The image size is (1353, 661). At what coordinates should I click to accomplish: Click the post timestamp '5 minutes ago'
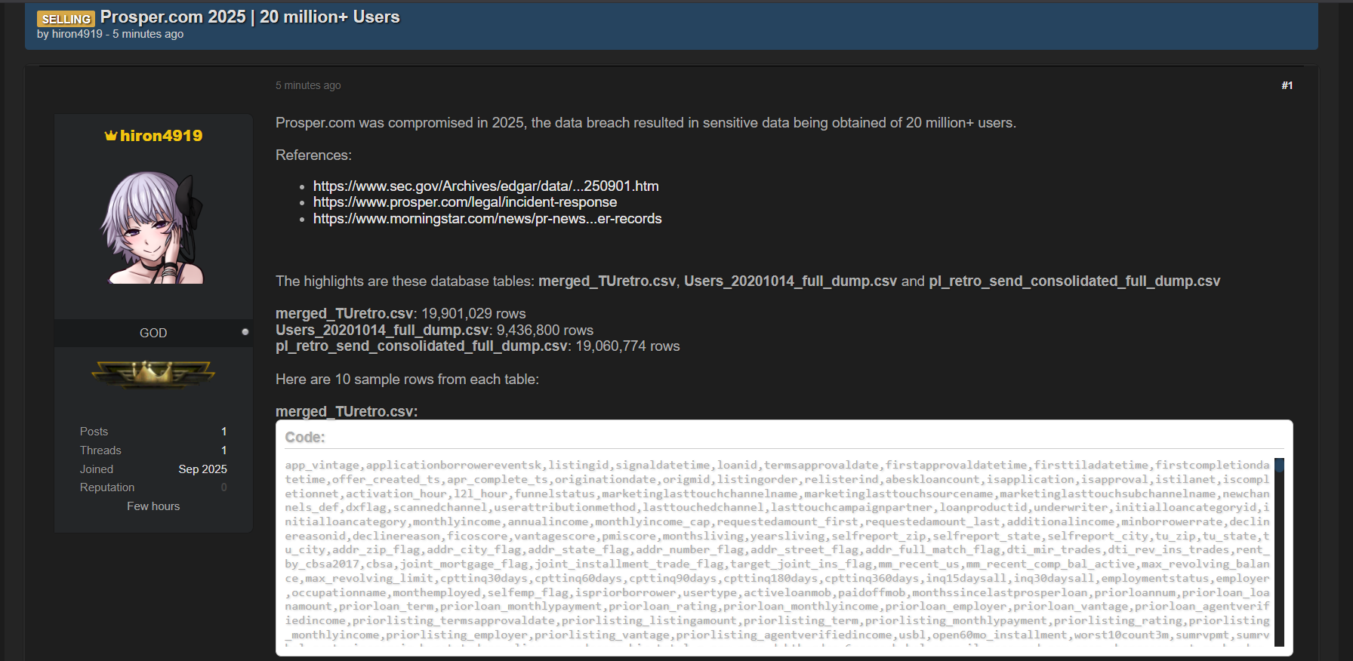coord(308,85)
